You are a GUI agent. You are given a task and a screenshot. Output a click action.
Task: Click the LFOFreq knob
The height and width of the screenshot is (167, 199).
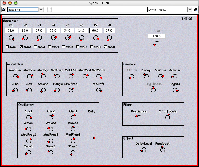(72, 90)
